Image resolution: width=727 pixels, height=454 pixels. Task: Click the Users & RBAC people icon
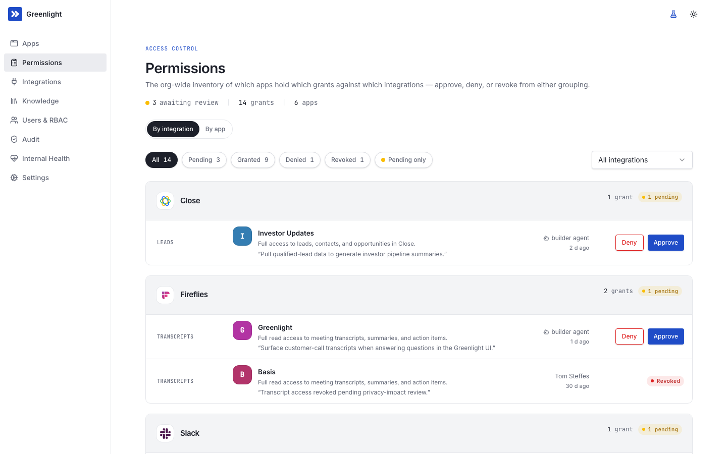14,120
